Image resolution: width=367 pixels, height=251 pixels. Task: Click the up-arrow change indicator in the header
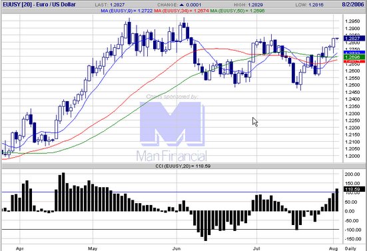click(182, 5)
